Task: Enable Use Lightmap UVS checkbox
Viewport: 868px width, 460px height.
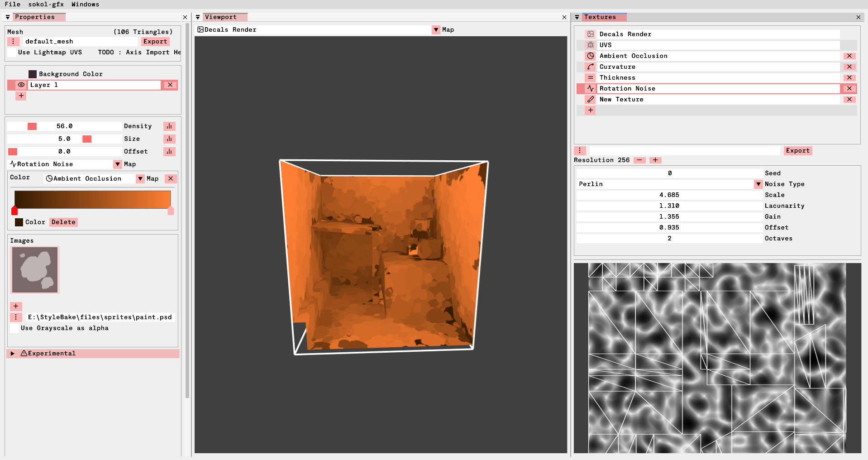Action: pyautogui.click(x=12, y=52)
